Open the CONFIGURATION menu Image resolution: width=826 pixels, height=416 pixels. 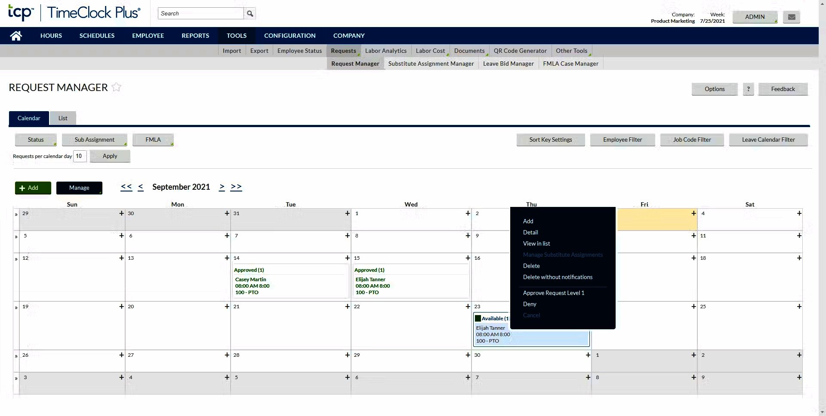[x=290, y=36]
